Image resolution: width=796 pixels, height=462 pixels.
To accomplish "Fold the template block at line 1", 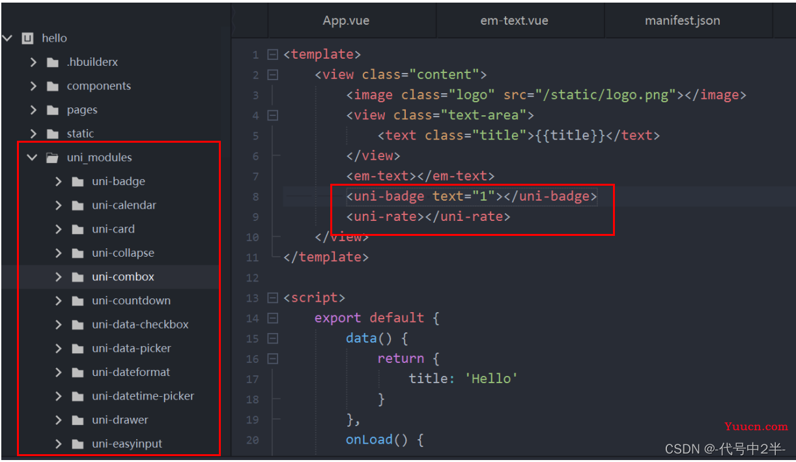I will click(272, 55).
